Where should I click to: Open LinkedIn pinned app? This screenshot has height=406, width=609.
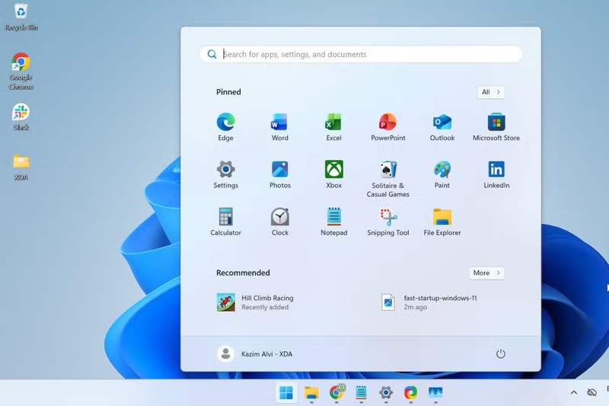pos(496,174)
